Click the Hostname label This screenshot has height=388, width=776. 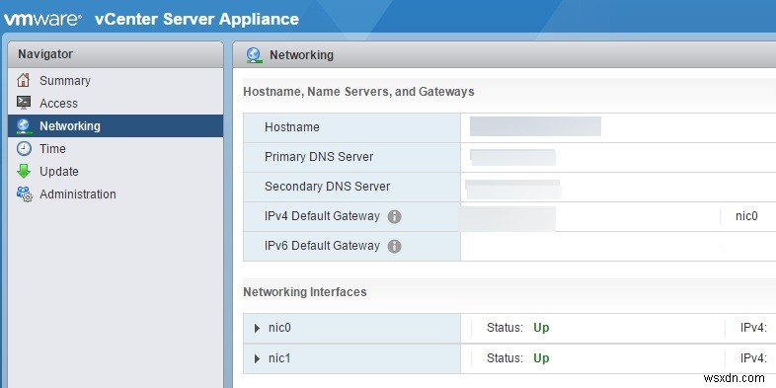point(292,127)
